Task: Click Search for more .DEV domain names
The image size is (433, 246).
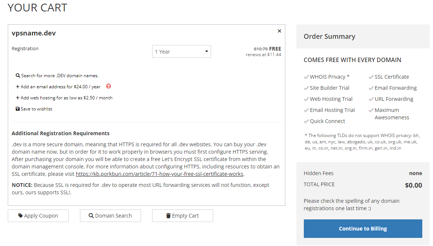Action: point(60,76)
